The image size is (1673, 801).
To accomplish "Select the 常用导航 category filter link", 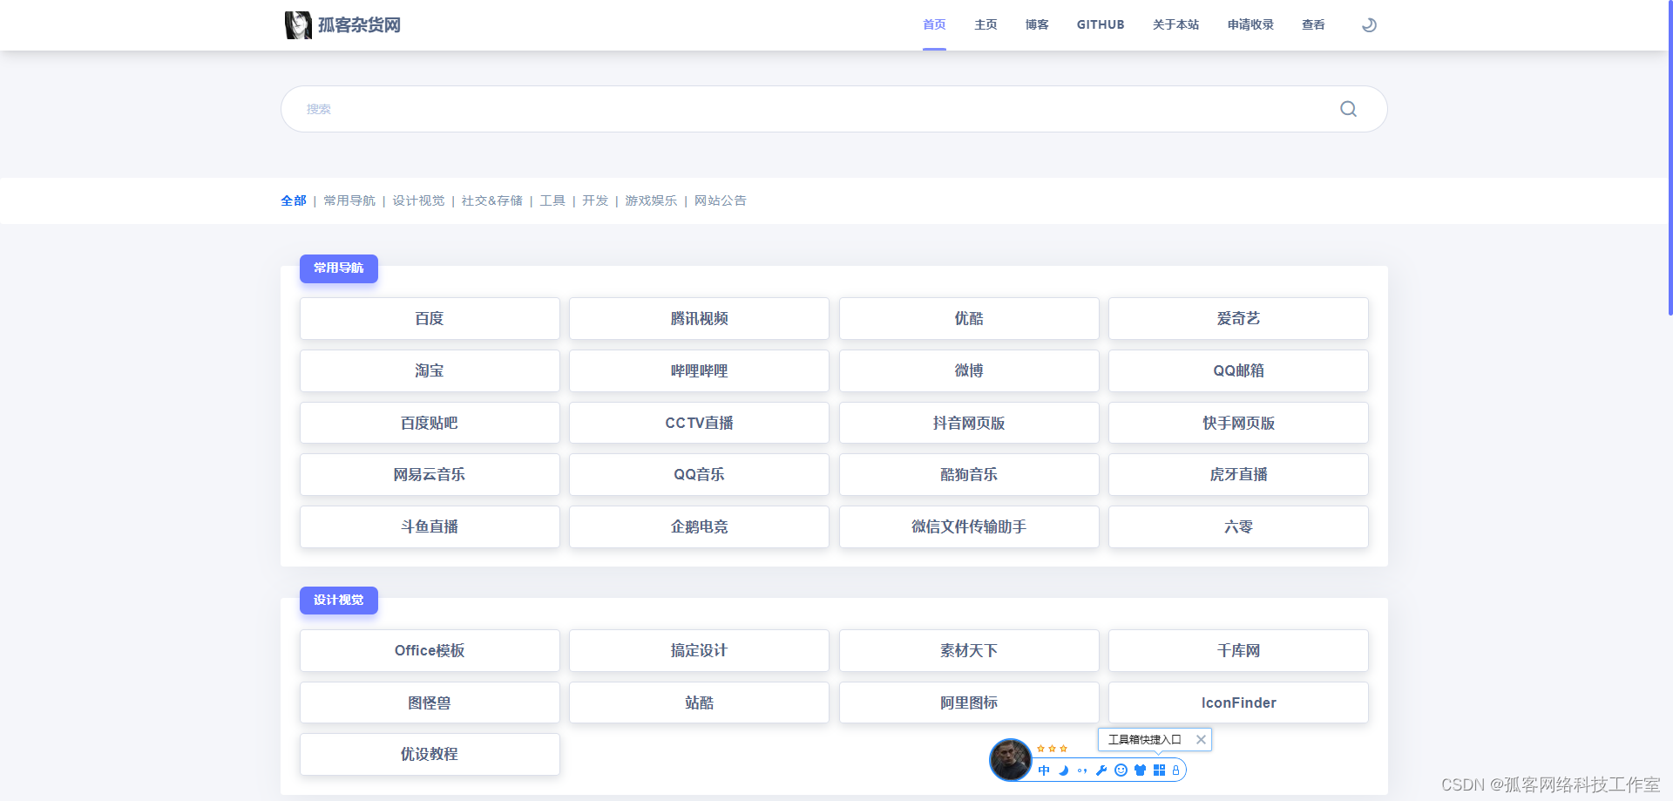I will 349,200.
